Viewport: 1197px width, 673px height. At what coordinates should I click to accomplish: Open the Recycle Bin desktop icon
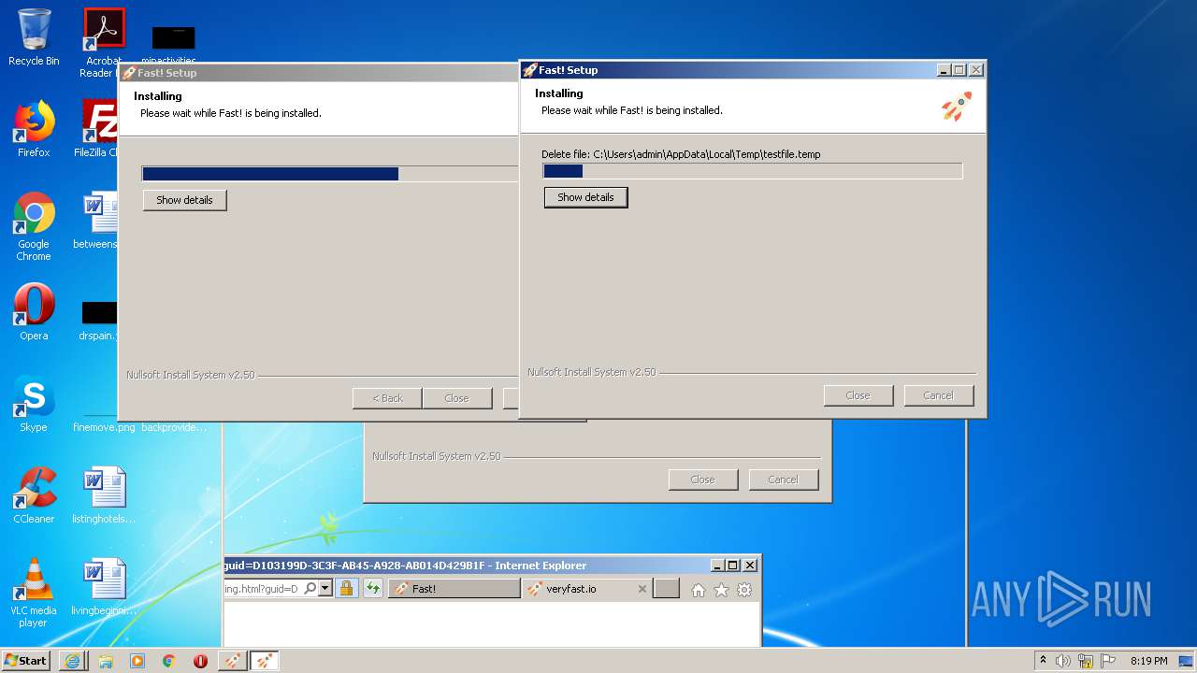tap(34, 37)
